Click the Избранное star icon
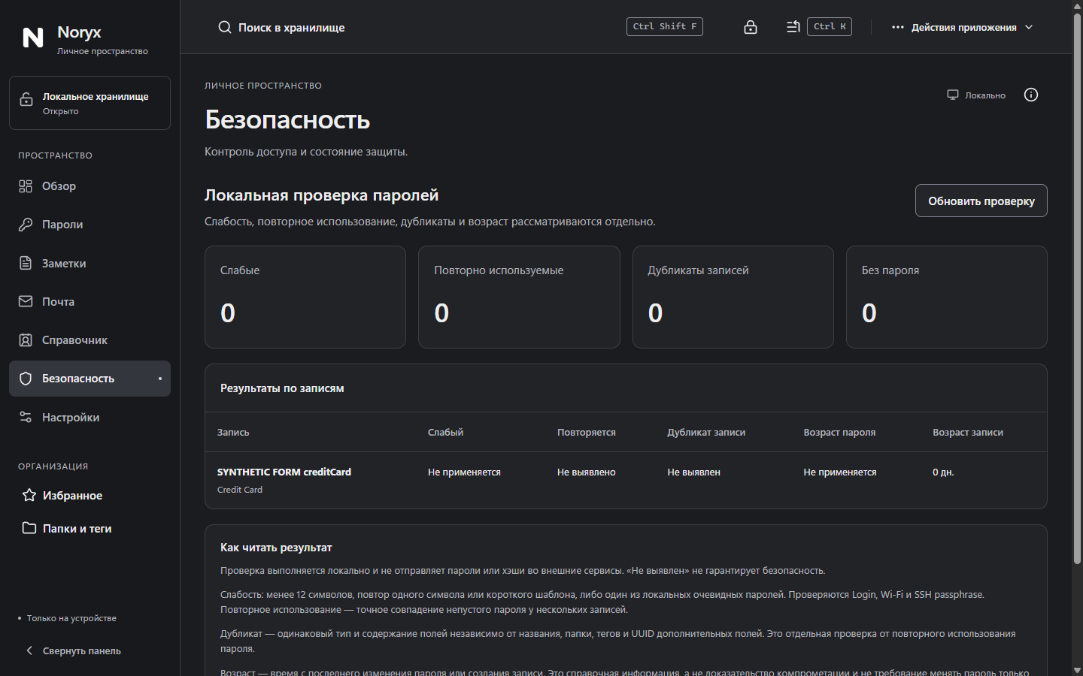The image size is (1083, 676). coord(29,495)
